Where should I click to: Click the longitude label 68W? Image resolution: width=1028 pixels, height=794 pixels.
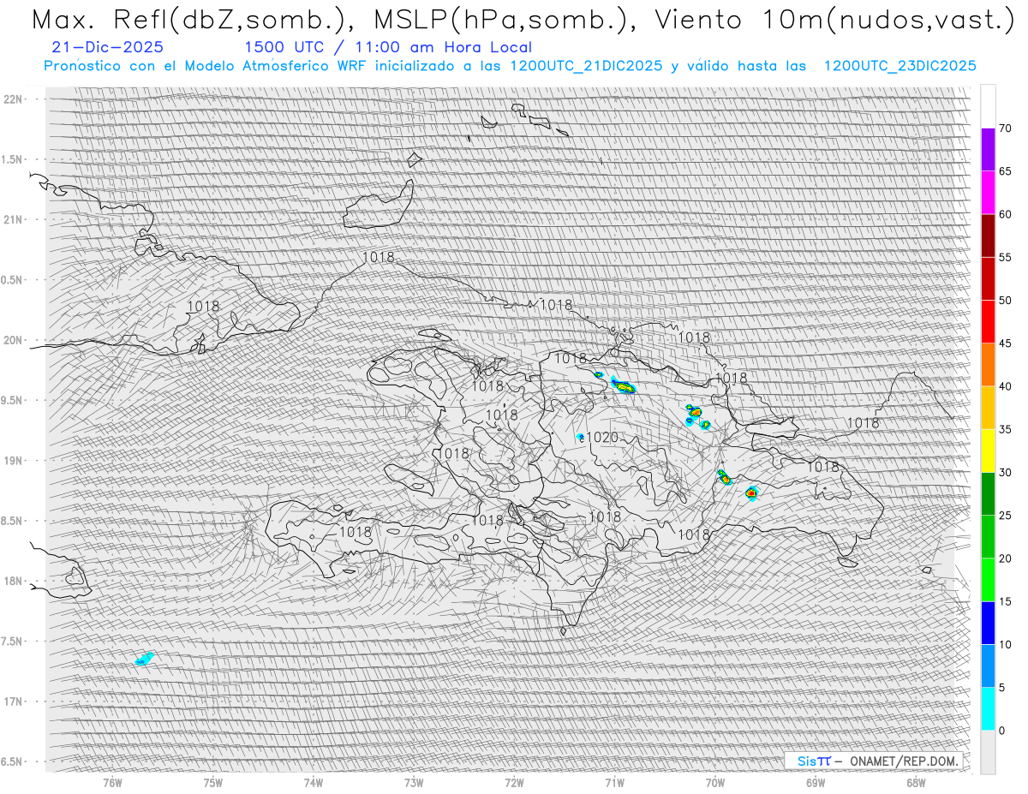[x=916, y=783]
